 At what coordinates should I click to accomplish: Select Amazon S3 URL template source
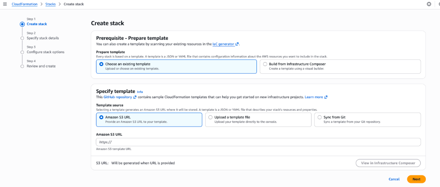tap(101, 117)
